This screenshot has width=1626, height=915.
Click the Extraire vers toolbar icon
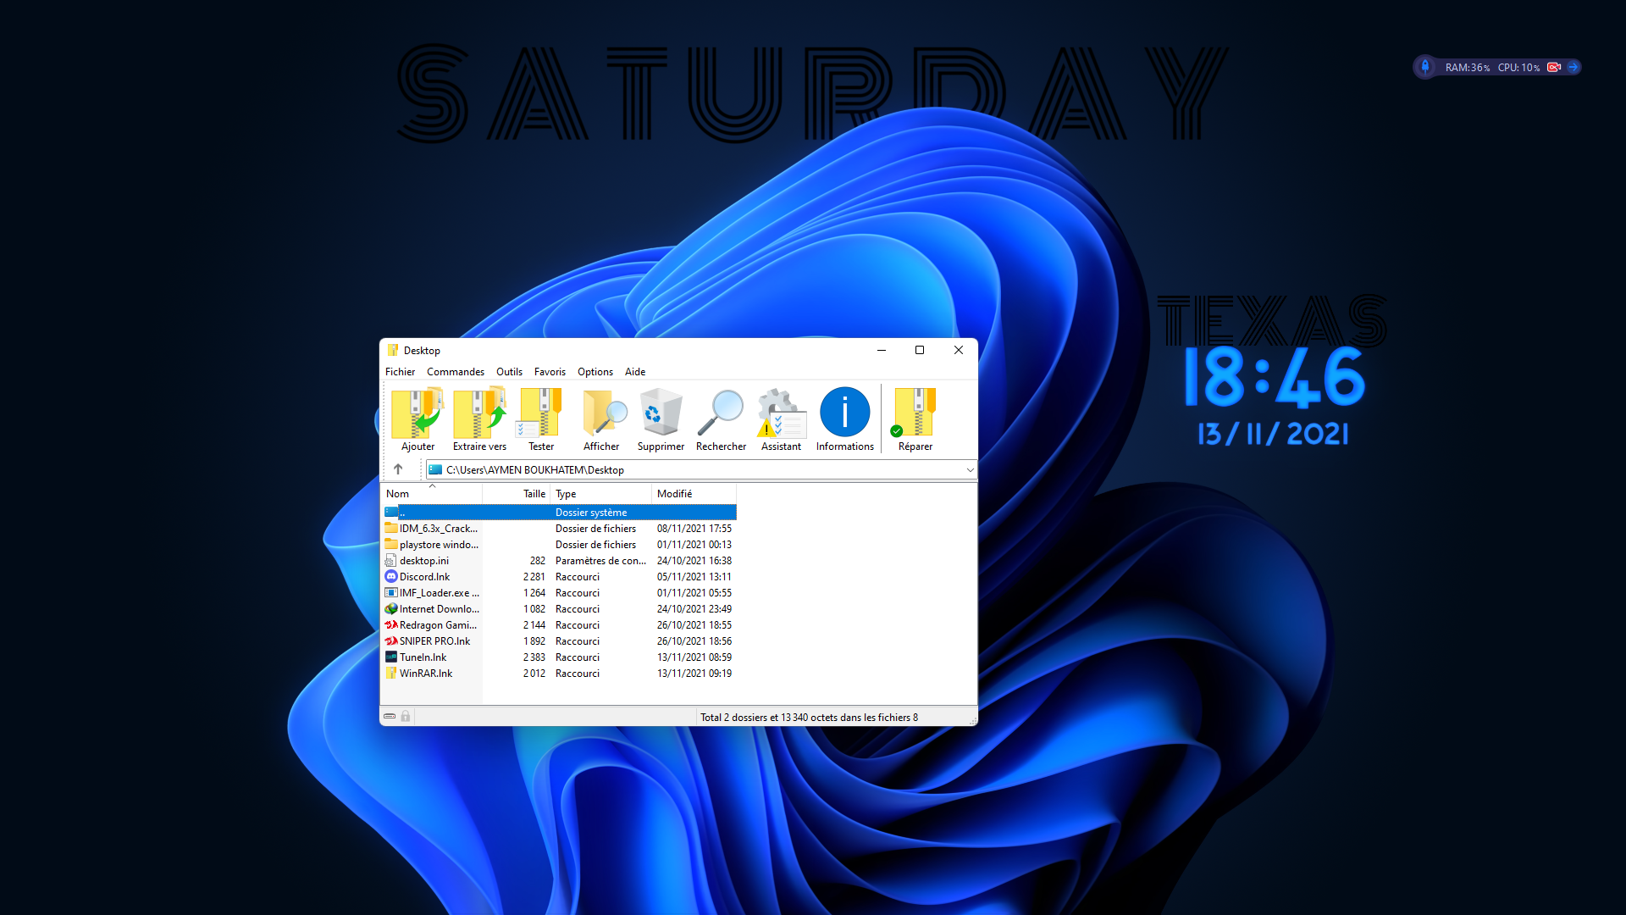(x=479, y=413)
